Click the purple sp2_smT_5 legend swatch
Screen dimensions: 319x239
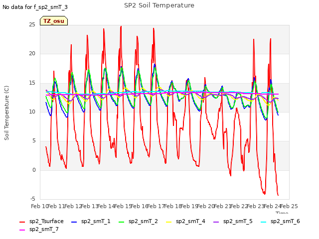pos(216,222)
